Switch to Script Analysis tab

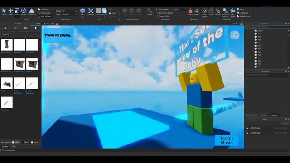pos(252,115)
